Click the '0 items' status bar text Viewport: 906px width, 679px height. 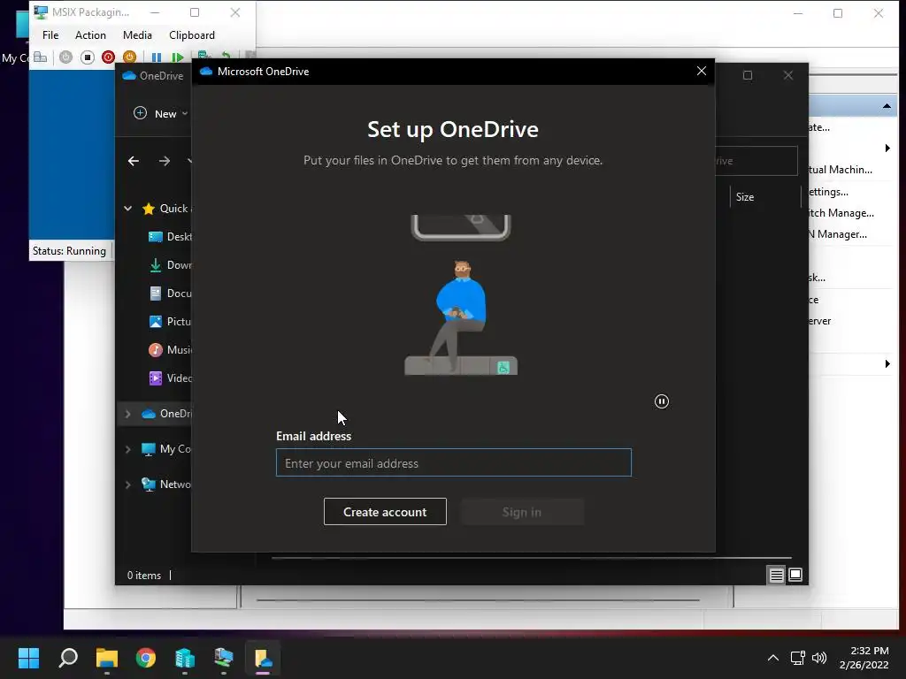coord(144,576)
